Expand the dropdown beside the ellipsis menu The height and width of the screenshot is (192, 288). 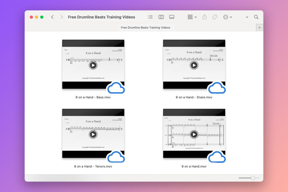coord(230,17)
